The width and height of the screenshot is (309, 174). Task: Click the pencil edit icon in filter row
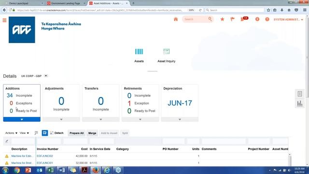(x=7, y=141)
